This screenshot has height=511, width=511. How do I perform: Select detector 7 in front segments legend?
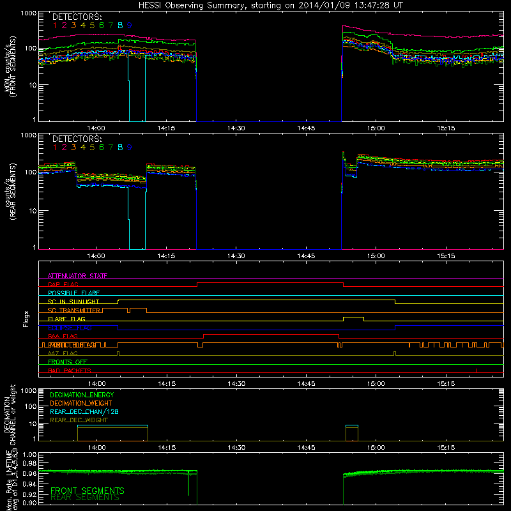pyautogui.click(x=111, y=26)
